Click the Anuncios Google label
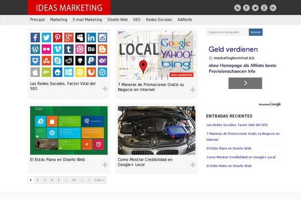 coord(270,104)
